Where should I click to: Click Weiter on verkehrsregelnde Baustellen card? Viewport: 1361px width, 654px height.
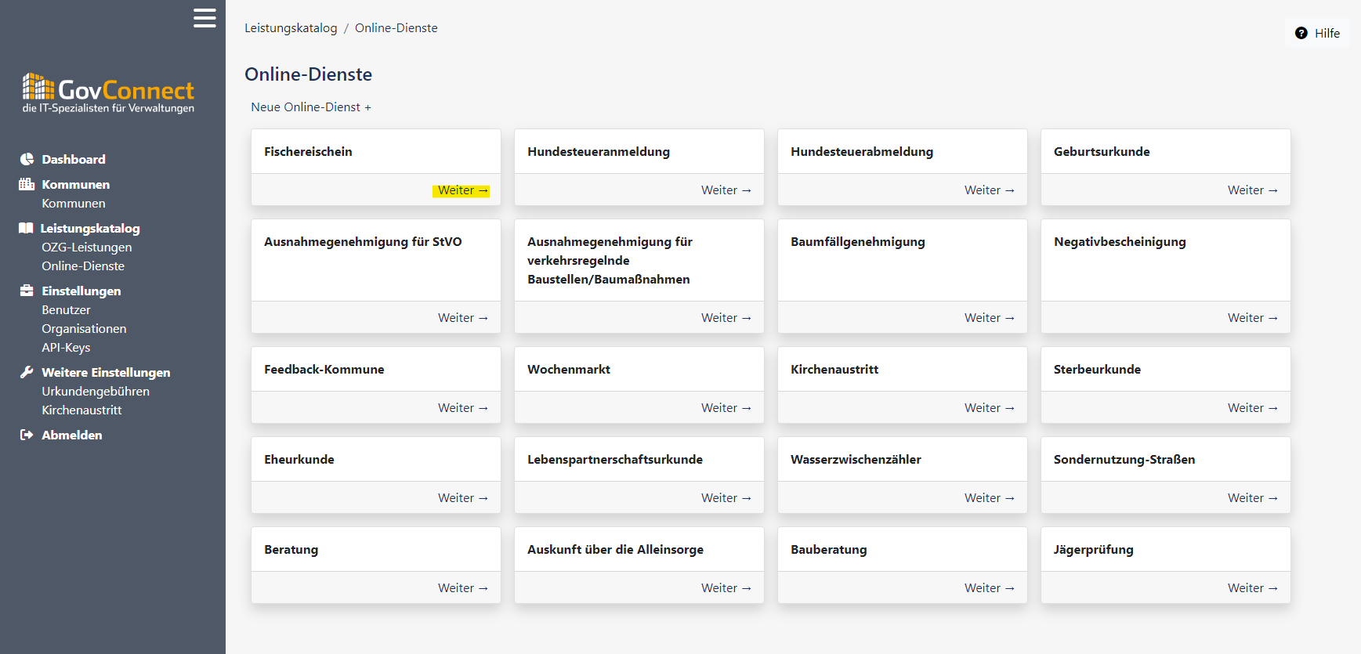point(726,318)
